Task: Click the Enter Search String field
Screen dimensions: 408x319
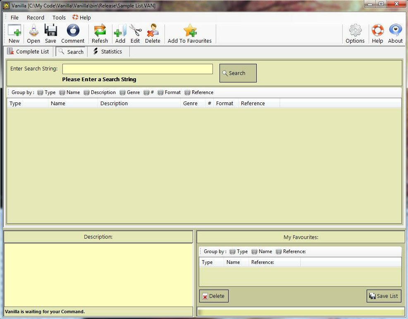Action: [137, 69]
